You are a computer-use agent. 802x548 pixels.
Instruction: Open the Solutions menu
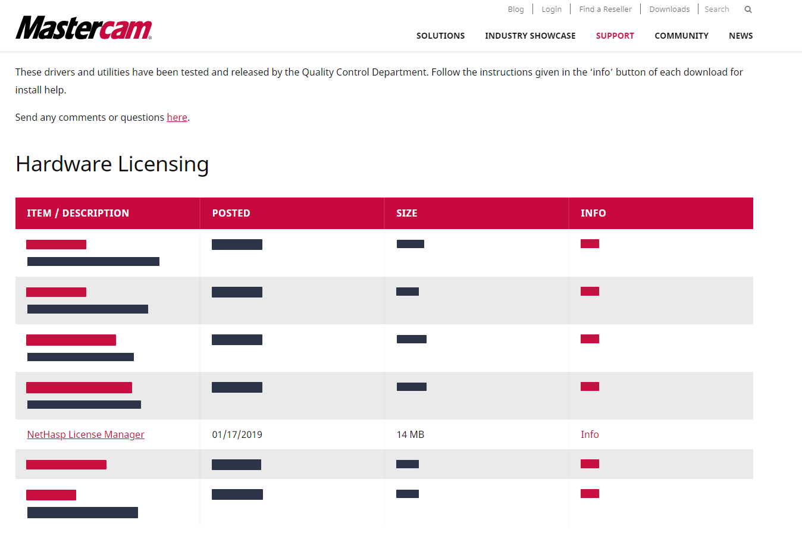point(440,36)
